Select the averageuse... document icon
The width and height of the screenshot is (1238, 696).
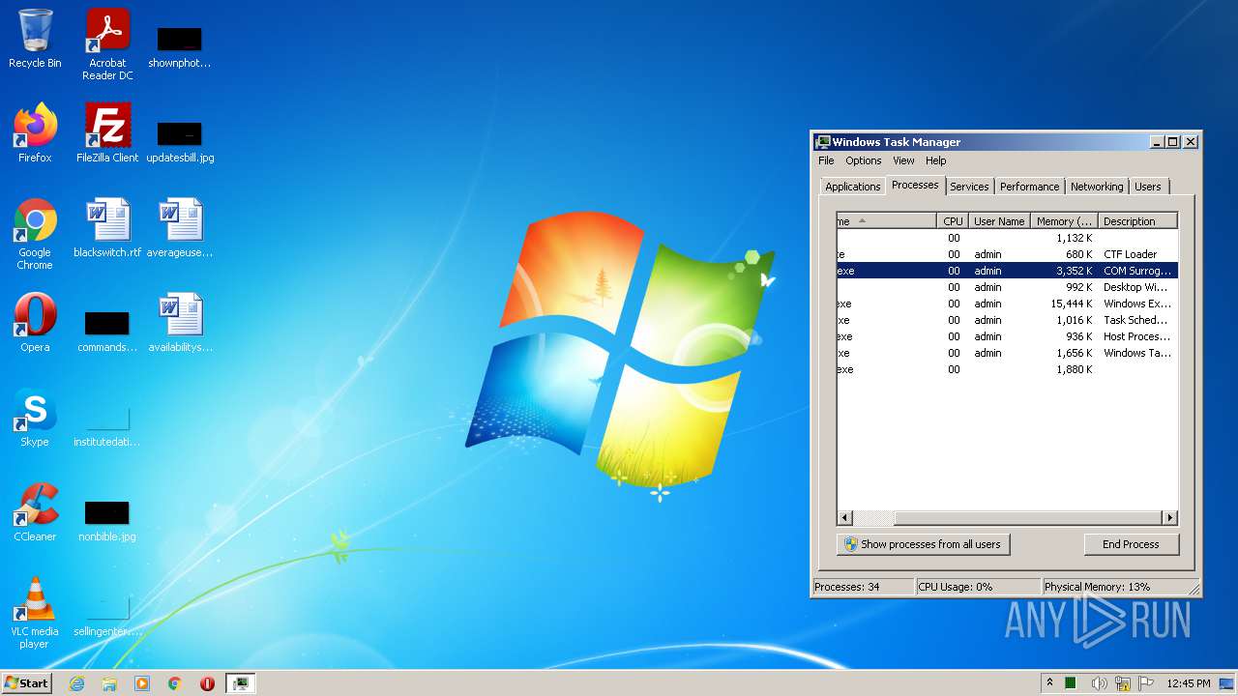coord(180,228)
